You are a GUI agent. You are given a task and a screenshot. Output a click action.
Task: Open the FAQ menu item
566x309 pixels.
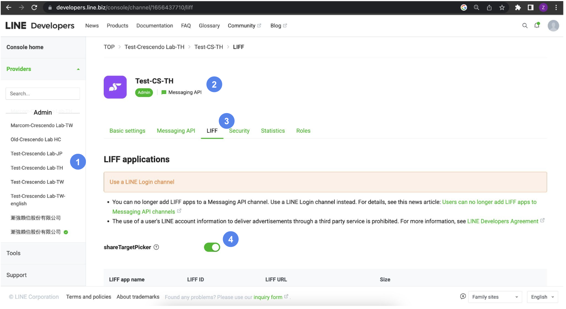tap(186, 26)
